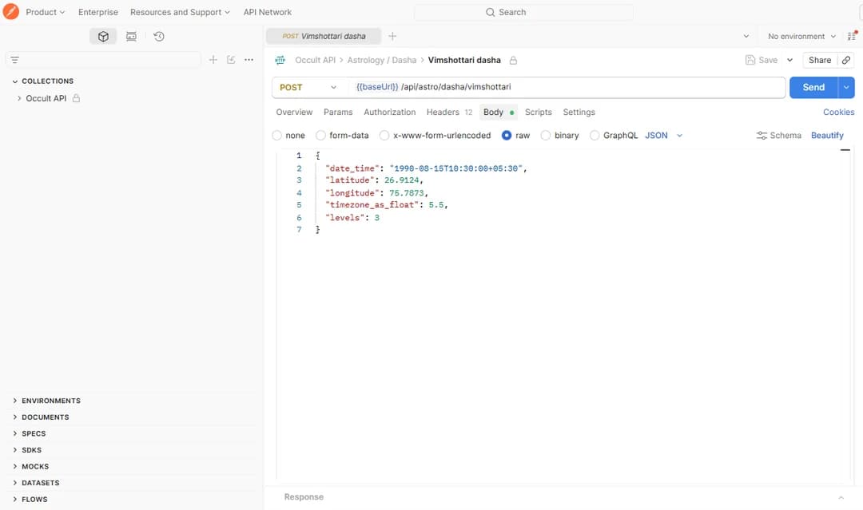
Task: Select x-www-form-urlencoded body option
Action: pos(384,135)
